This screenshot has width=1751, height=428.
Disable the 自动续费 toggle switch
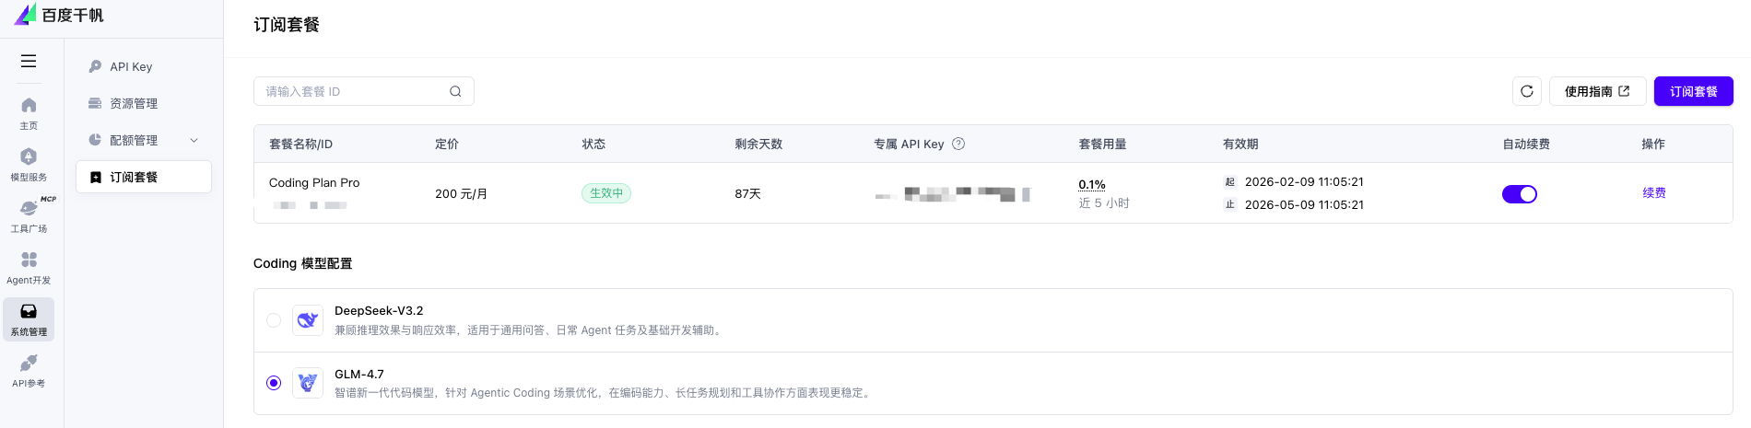(1519, 194)
